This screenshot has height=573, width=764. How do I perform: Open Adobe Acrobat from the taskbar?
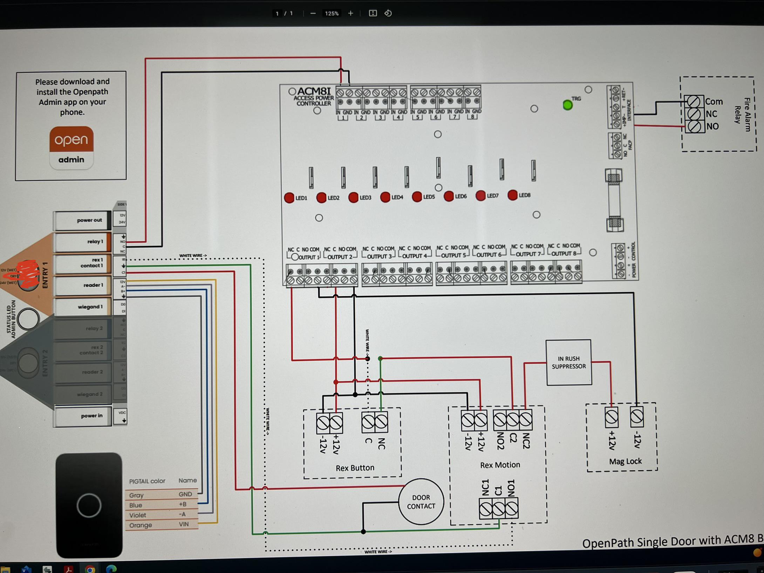[x=69, y=569]
